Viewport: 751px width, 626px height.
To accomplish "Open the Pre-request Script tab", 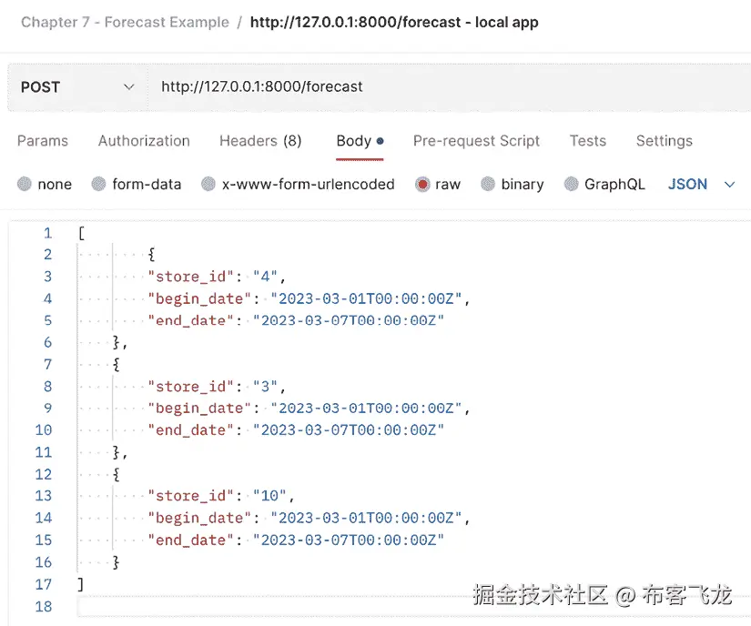I will pyautogui.click(x=476, y=141).
